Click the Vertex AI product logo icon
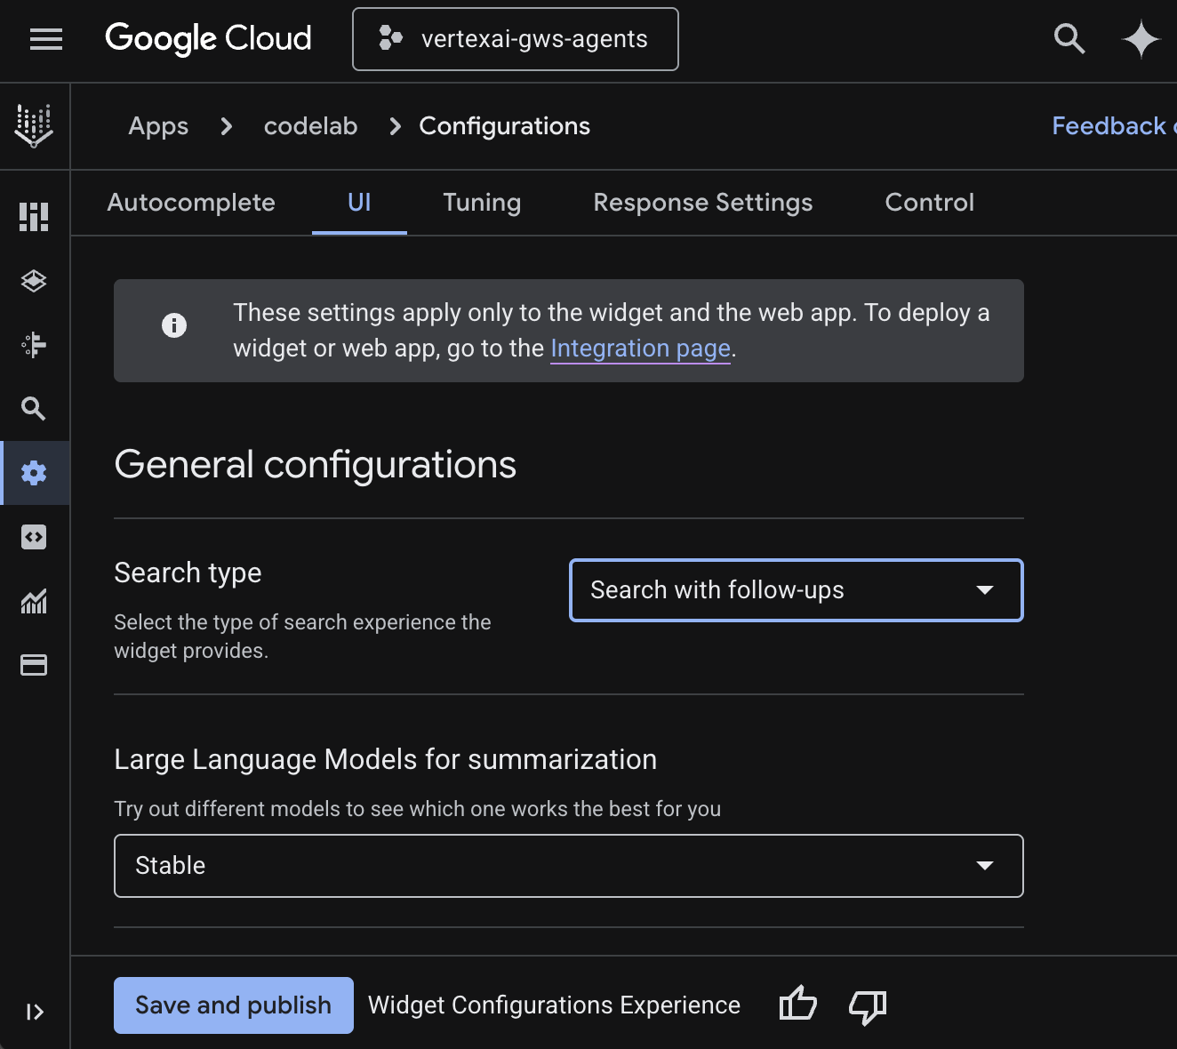 coord(34,125)
